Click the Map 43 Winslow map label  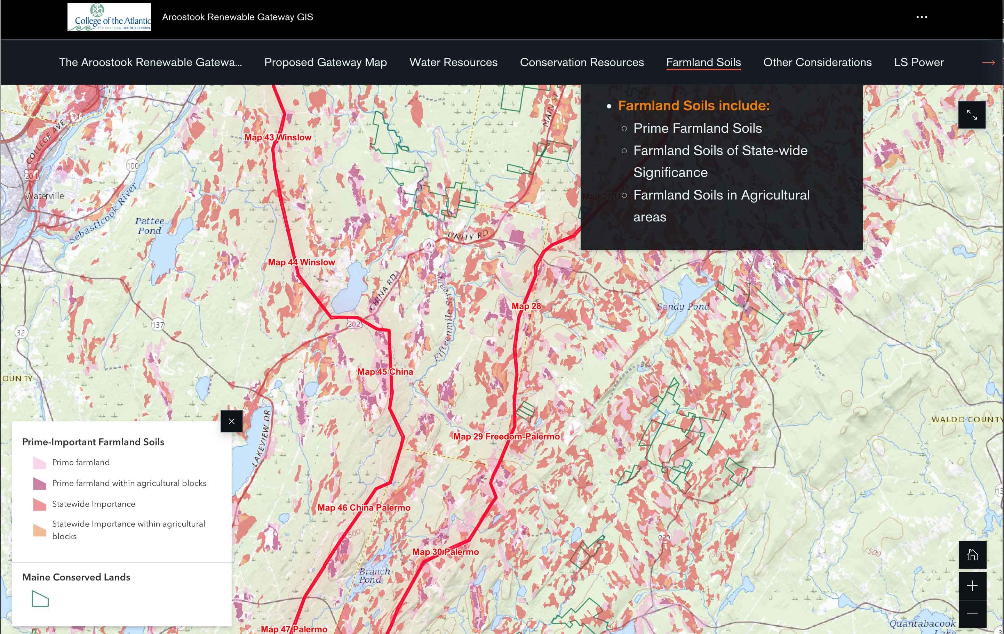pos(278,137)
